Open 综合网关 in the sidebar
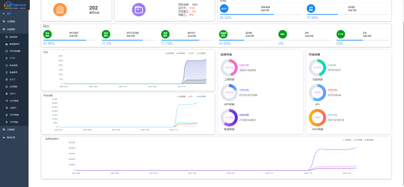The height and width of the screenshot is (187, 404). coord(15,37)
